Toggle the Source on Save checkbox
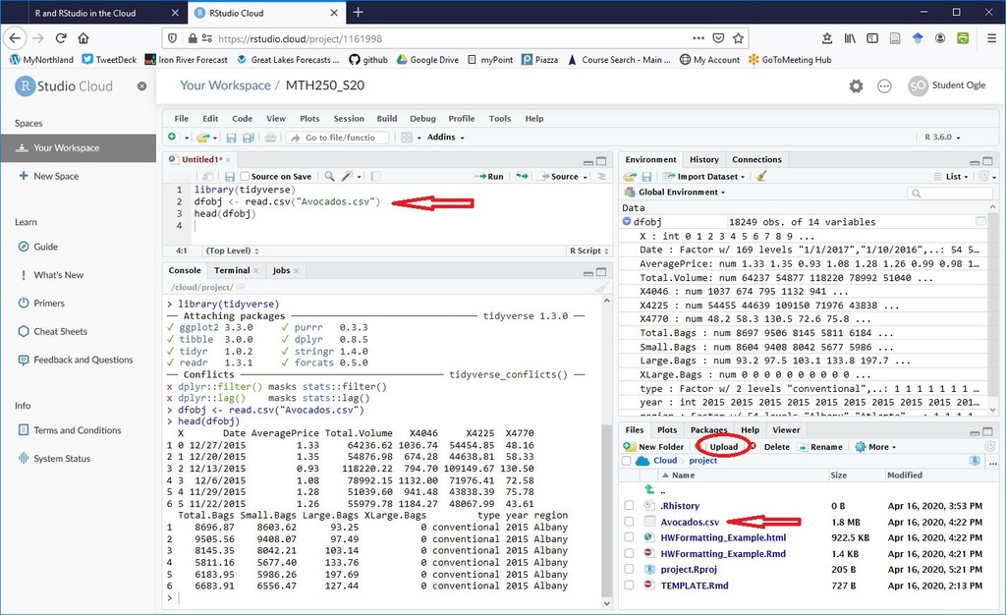The image size is (1006, 615). [x=245, y=177]
